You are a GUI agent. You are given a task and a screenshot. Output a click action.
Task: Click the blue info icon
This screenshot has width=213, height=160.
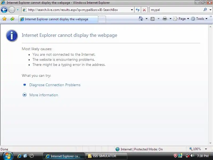12,35
